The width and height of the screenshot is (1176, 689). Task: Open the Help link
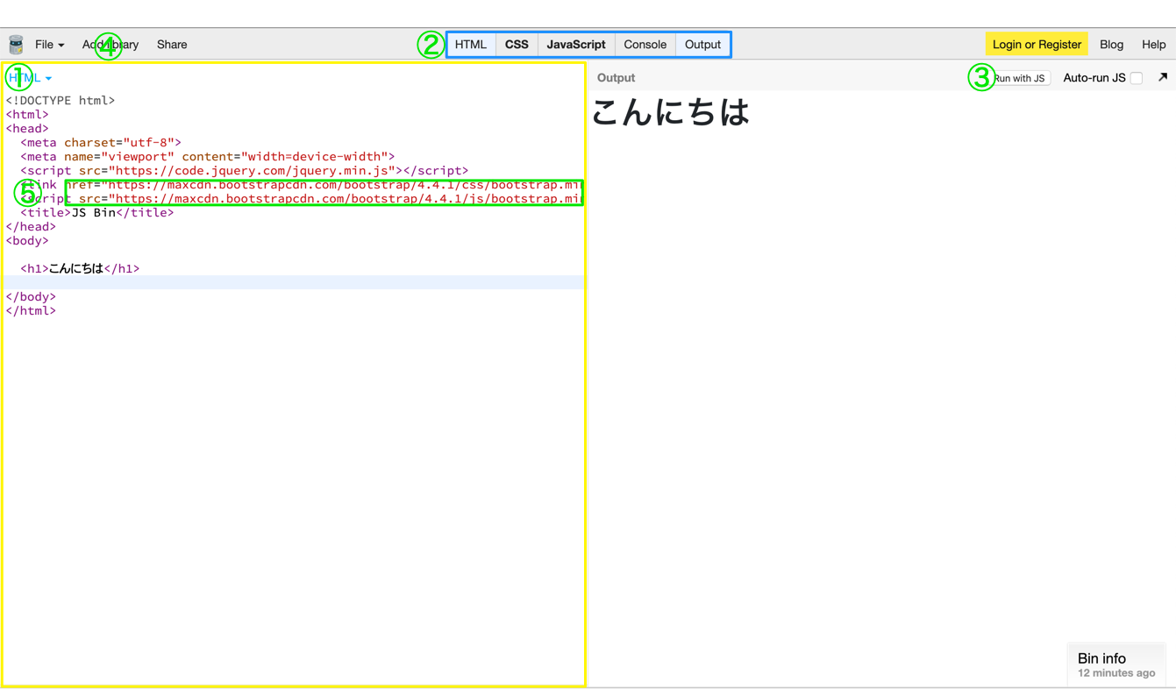coord(1153,44)
